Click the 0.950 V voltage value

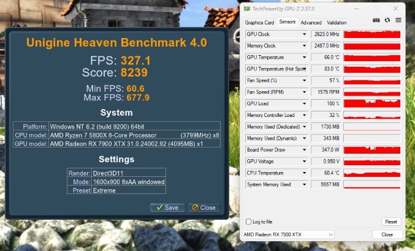(x=326, y=162)
